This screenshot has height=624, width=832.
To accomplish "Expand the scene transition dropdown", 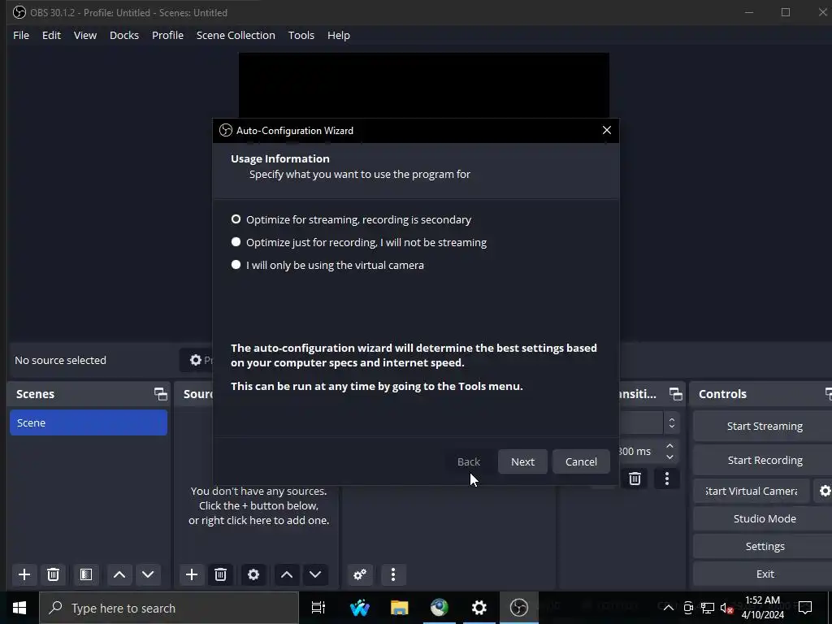I will 671,422.
